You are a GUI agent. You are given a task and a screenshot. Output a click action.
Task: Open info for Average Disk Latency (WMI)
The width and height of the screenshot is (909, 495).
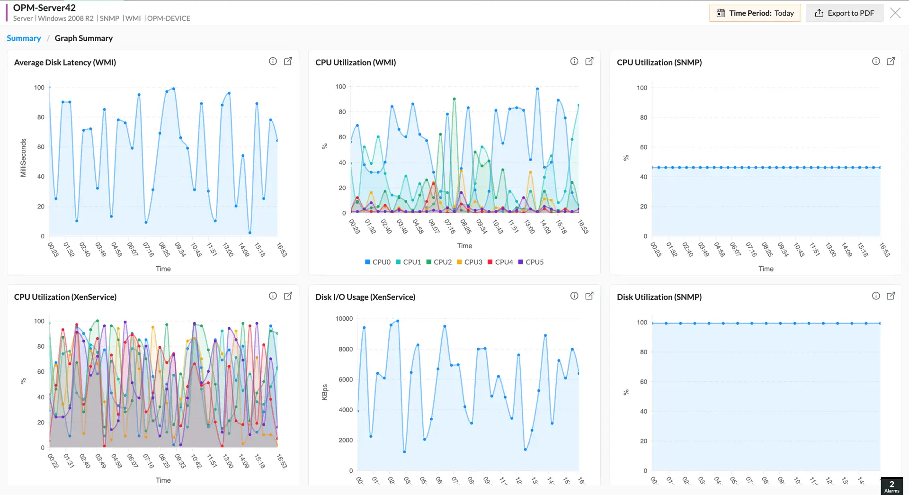coord(273,61)
